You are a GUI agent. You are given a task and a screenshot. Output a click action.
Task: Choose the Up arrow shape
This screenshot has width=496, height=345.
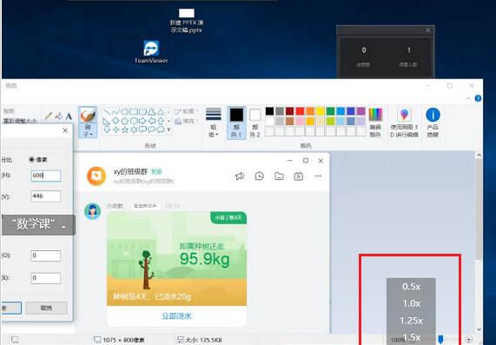coord(161,121)
